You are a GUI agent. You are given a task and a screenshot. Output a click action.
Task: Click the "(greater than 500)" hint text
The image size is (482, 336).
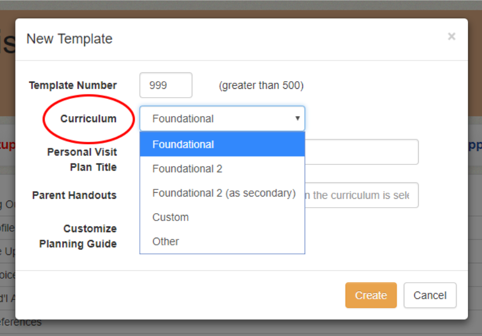click(x=261, y=86)
